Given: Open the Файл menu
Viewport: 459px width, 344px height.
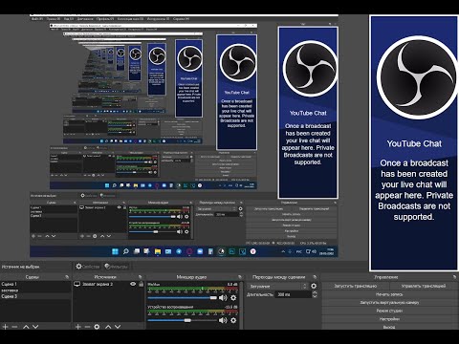Looking at the screenshot, I should pos(37,19).
